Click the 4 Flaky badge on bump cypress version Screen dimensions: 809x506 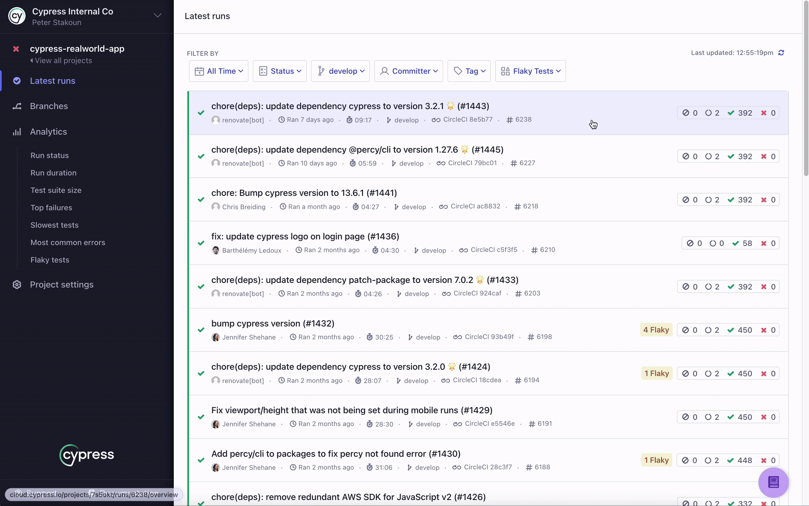click(x=656, y=330)
